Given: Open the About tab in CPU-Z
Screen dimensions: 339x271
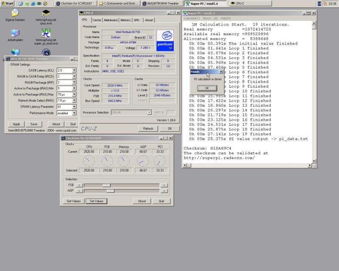Looking at the screenshot, I should tap(149, 20).
